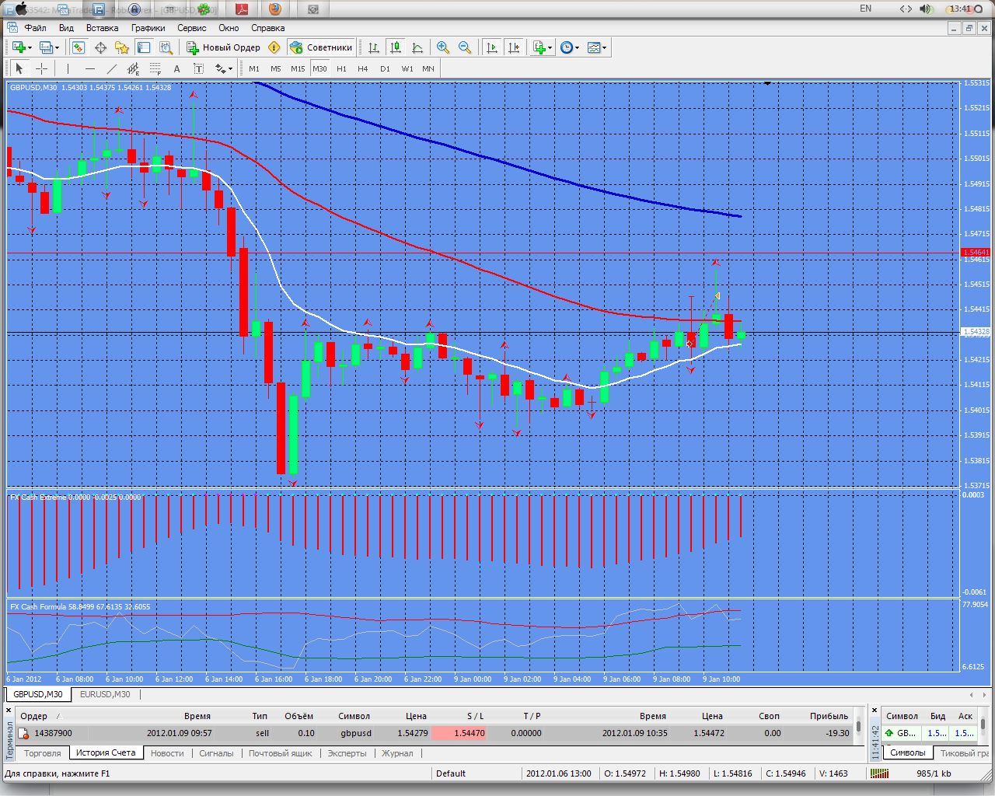Select the equidistant channel tool
The height and width of the screenshot is (796, 995).
tap(134, 68)
